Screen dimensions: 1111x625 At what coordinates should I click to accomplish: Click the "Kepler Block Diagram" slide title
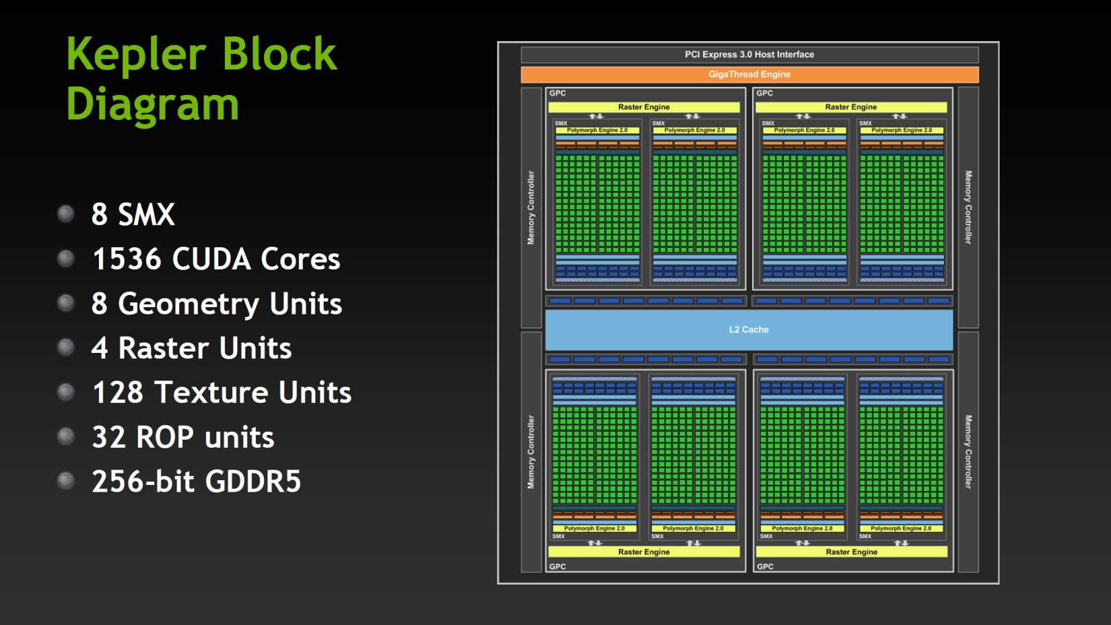pos(201,79)
